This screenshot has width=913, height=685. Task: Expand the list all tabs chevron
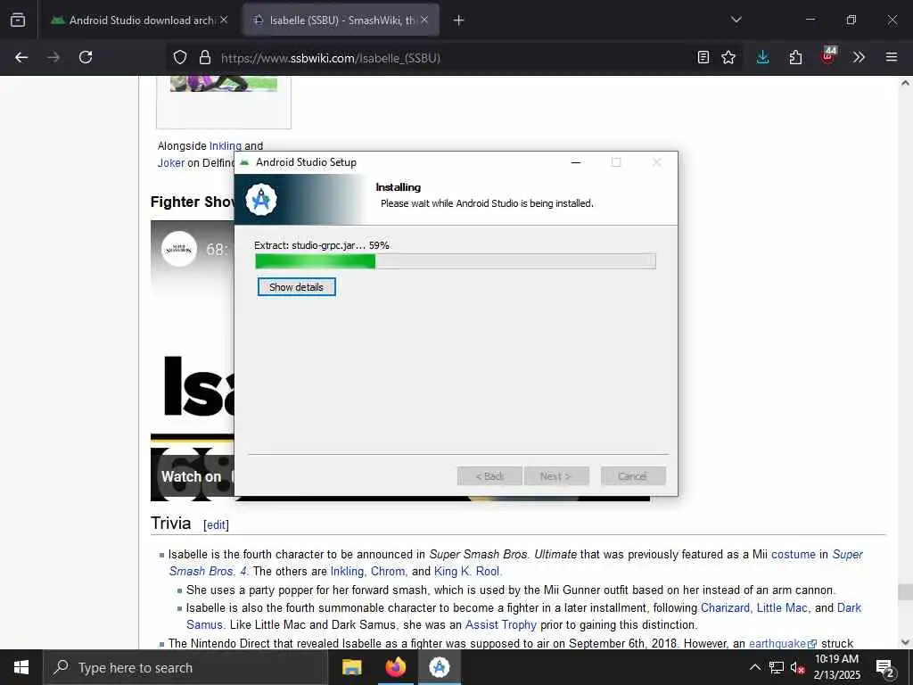click(736, 20)
